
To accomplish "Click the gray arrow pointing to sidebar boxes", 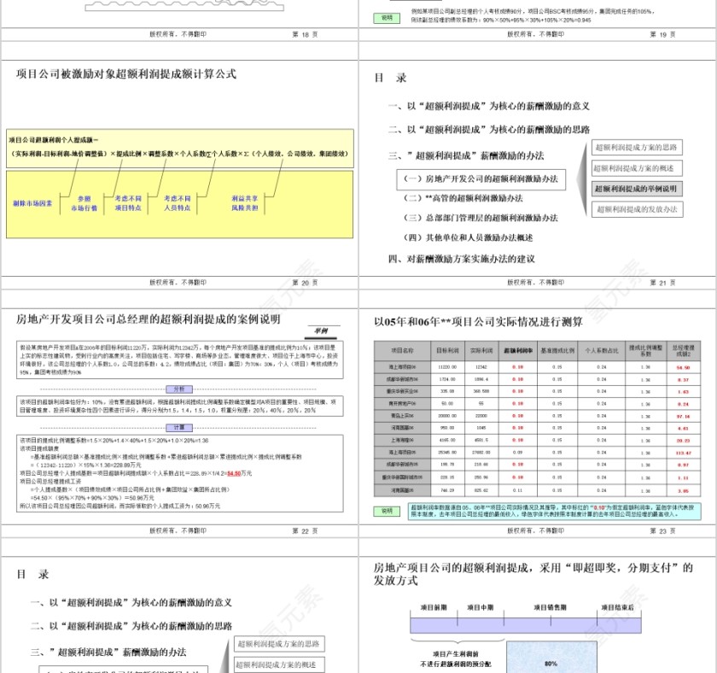I will [x=585, y=181].
